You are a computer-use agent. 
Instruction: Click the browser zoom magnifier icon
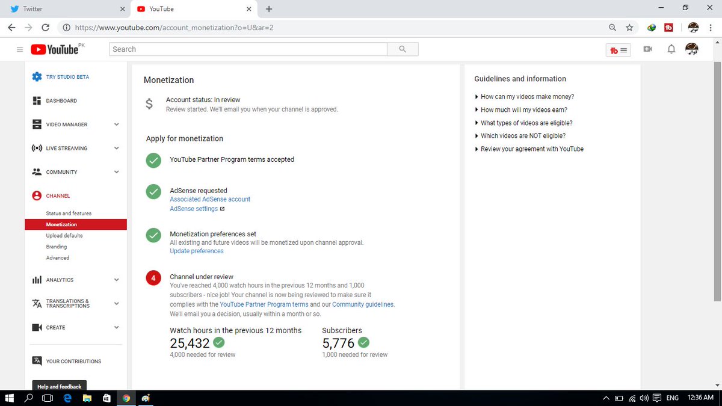point(612,28)
